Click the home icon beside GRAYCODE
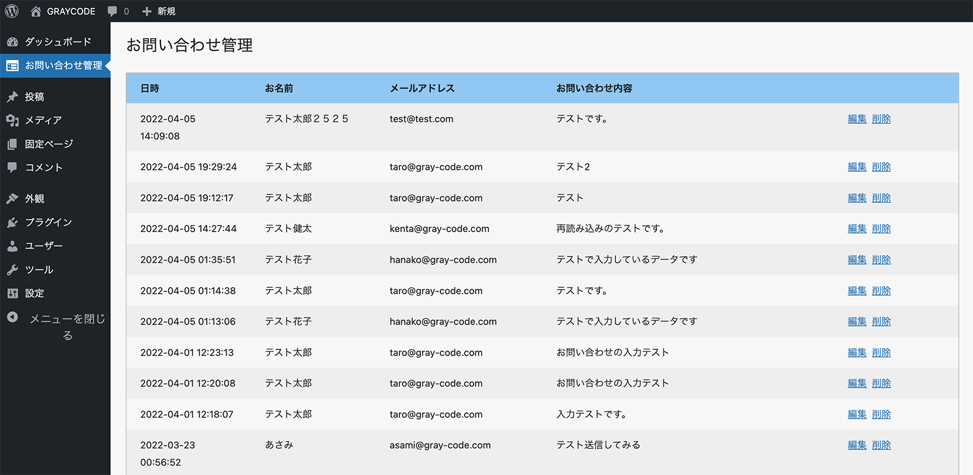Screen dimensions: 973x475 coord(36,11)
